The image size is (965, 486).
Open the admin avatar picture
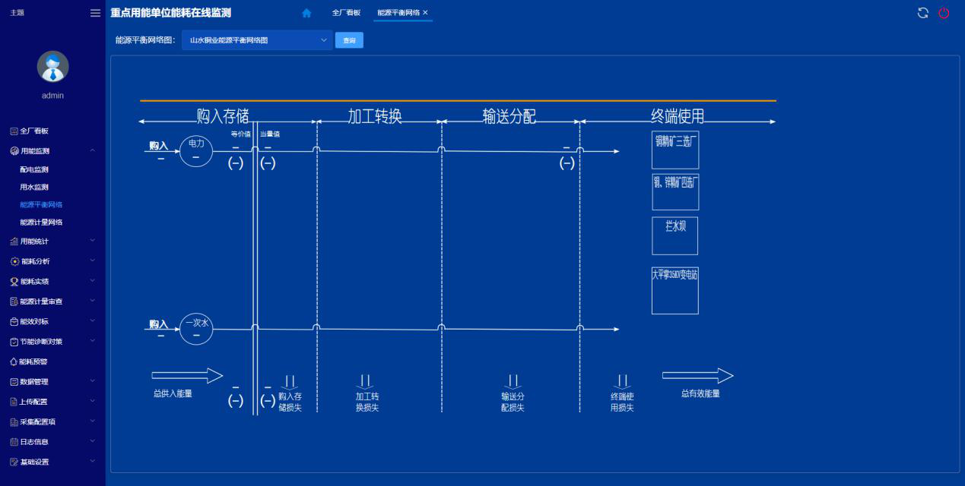(52, 67)
